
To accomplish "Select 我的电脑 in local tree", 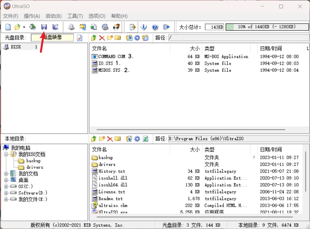I will pyautogui.click(x=20, y=148).
